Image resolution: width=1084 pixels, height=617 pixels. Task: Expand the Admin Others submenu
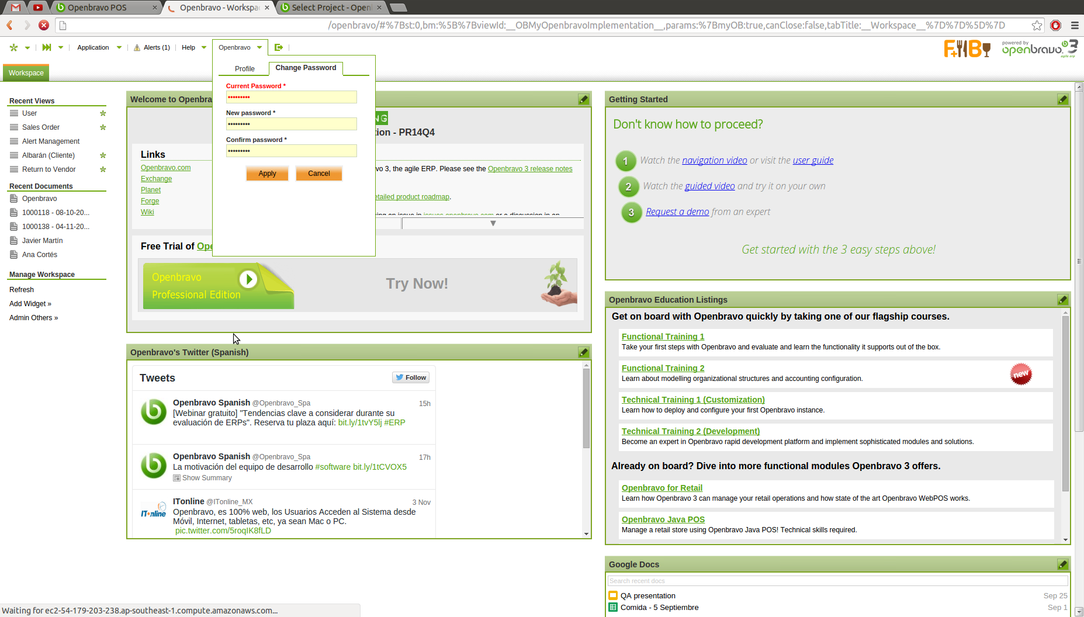point(34,318)
